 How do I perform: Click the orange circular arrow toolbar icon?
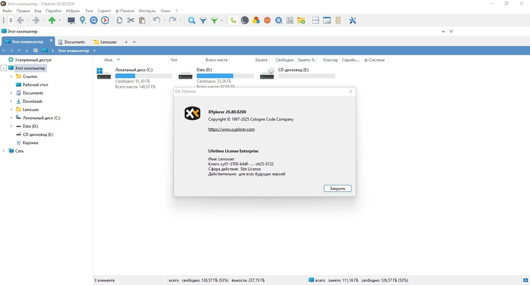(x=105, y=20)
